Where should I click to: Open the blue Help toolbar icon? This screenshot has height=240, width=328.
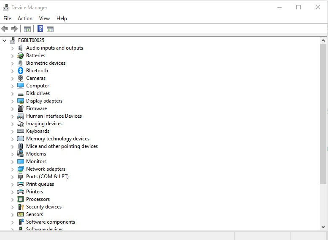[x=40, y=29]
